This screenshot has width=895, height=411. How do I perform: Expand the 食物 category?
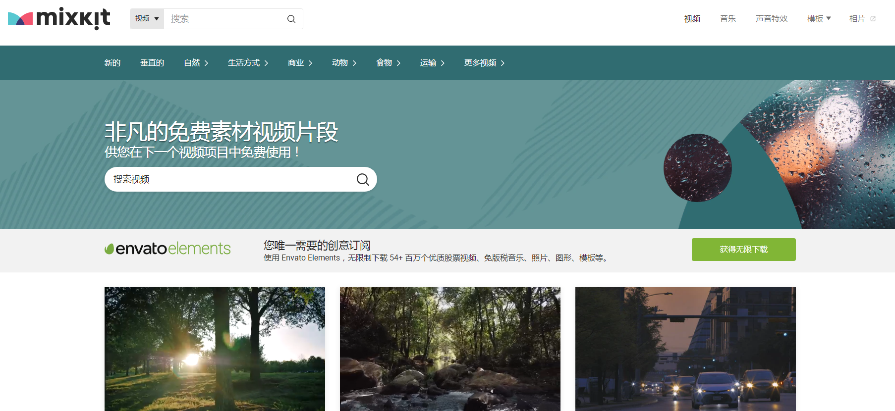[x=388, y=63]
